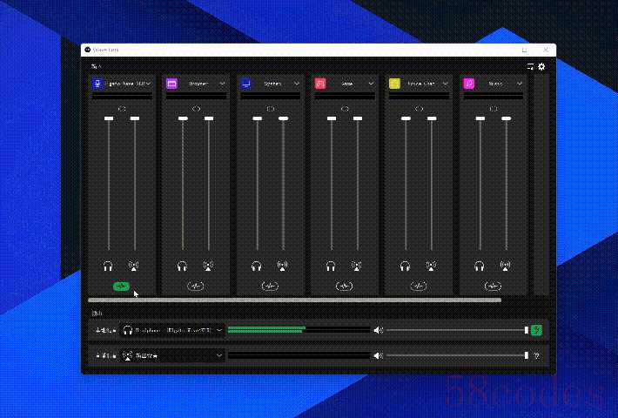Click the horizontal channel list scrollbar
This screenshot has height=418, width=618.
(295, 300)
